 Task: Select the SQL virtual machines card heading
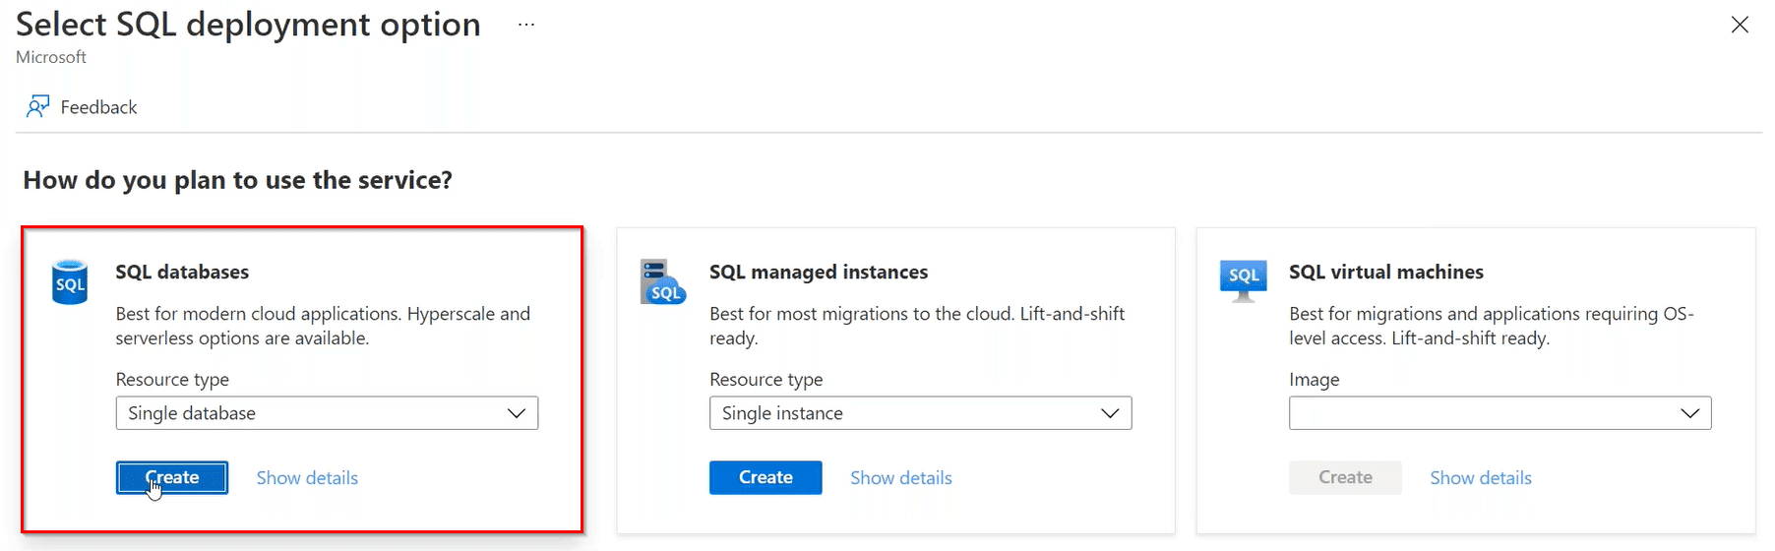pyautogui.click(x=1385, y=273)
